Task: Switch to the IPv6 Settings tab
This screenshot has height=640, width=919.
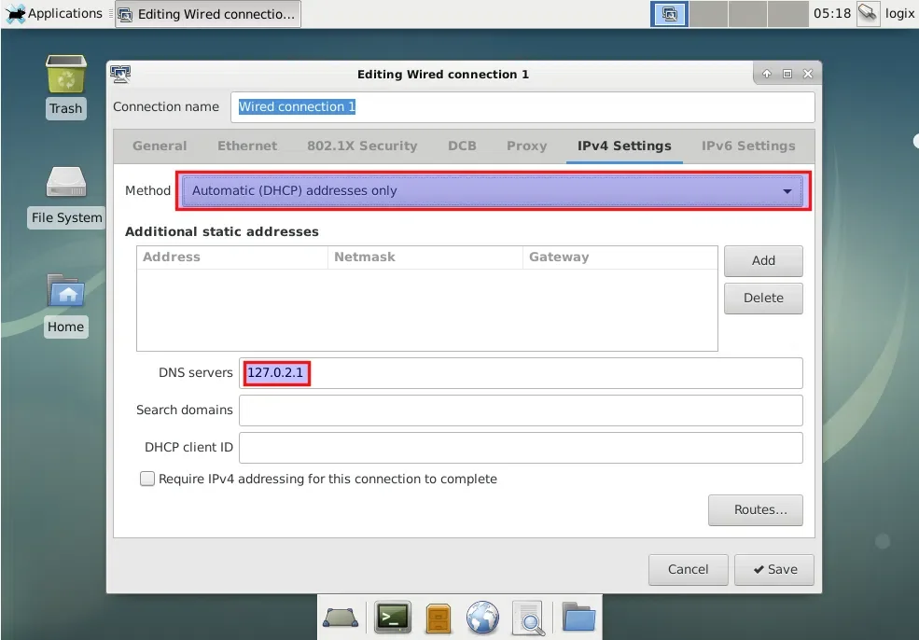Action: pos(748,146)
